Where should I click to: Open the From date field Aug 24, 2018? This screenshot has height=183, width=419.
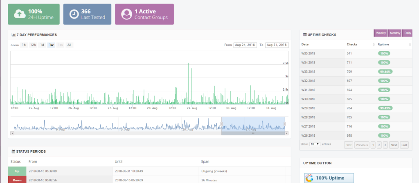245,45
